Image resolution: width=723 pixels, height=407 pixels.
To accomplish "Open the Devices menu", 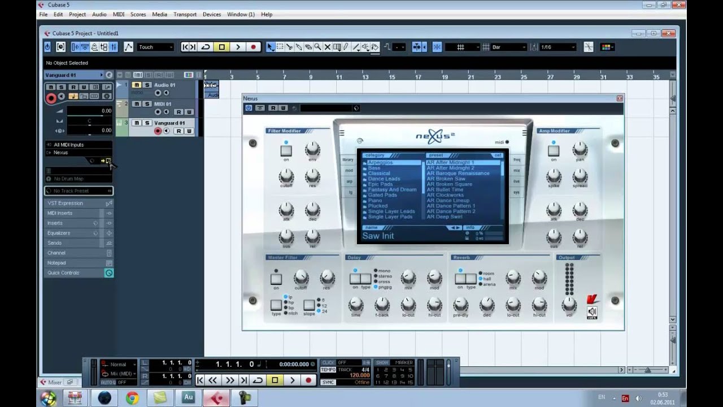I will click(x=212, y=14).
